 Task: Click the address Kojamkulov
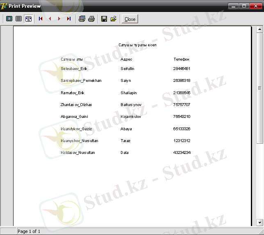click(131, 117)
